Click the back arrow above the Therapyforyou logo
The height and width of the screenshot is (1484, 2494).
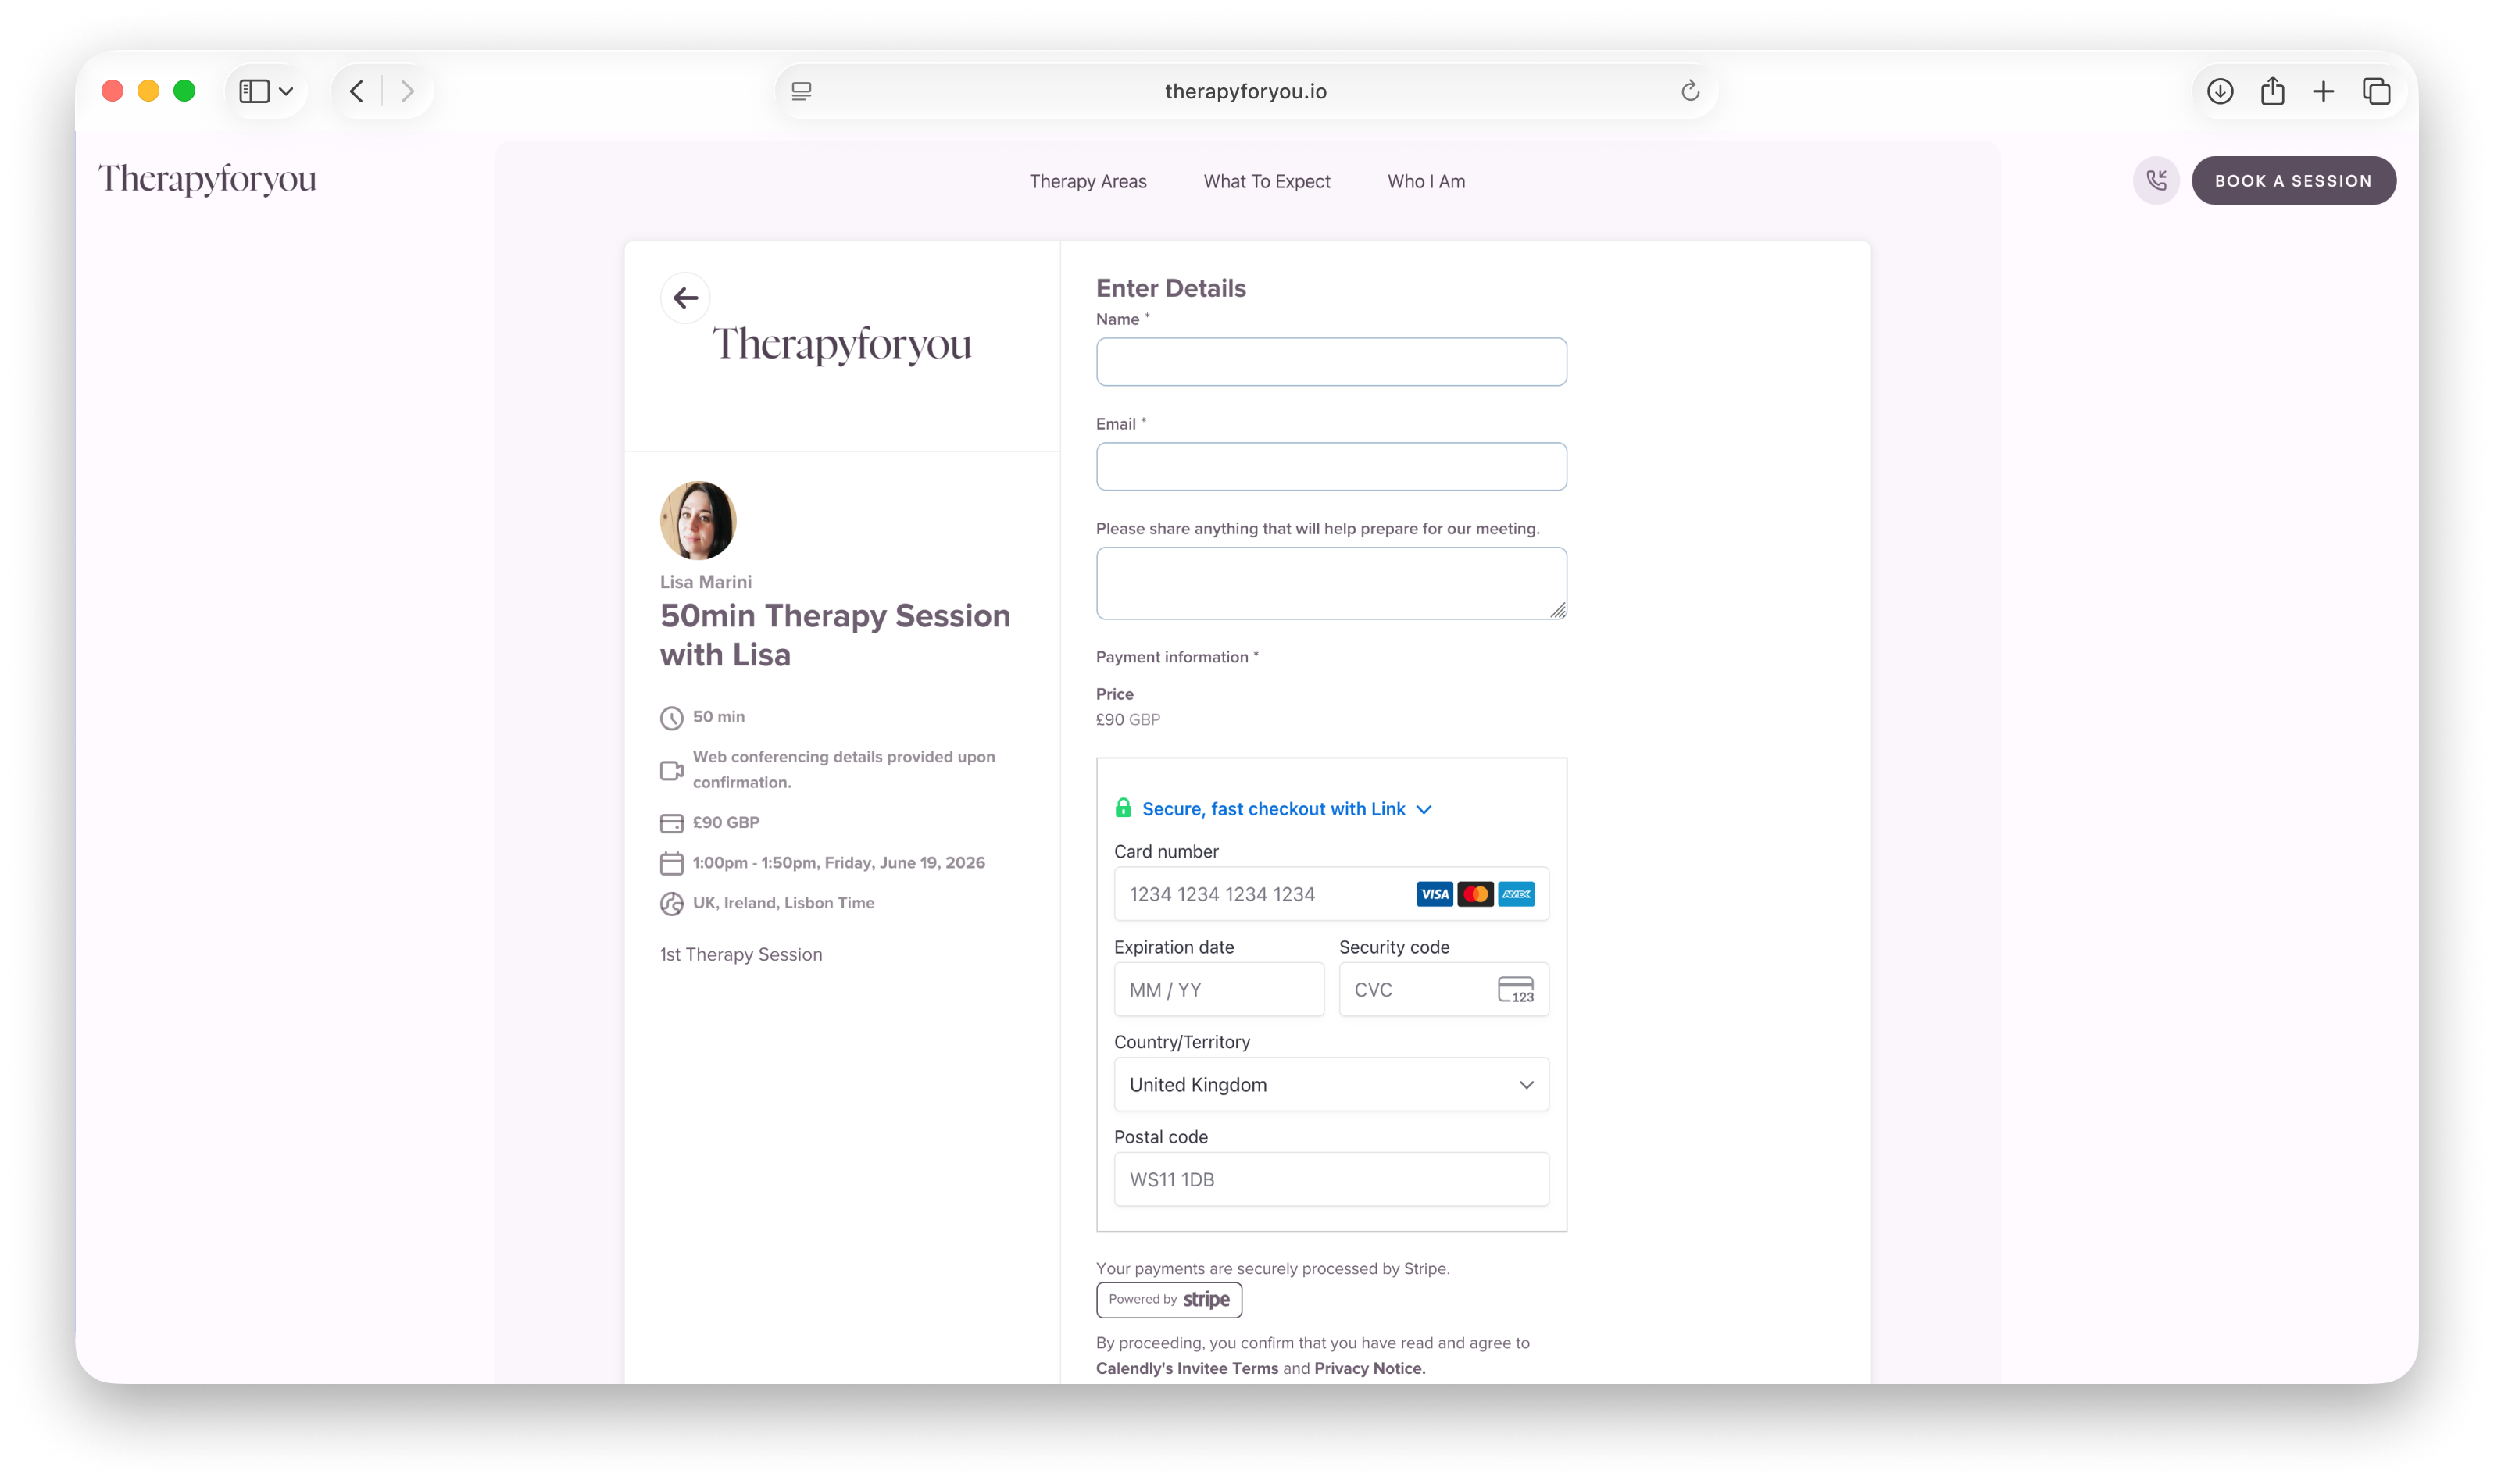[x=685, y=297]
